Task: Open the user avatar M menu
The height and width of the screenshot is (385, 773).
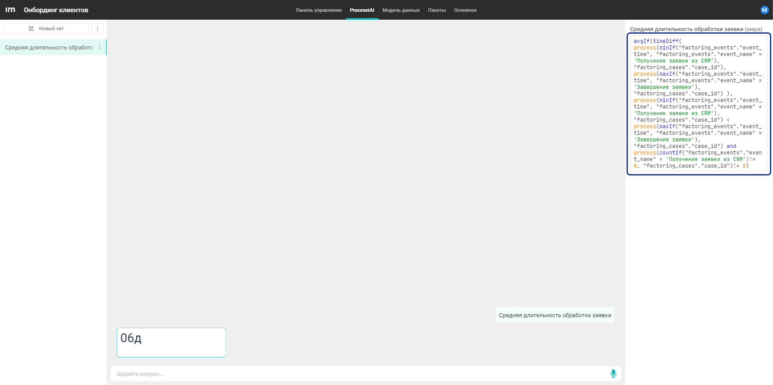Action: click(x=764, y=10)
